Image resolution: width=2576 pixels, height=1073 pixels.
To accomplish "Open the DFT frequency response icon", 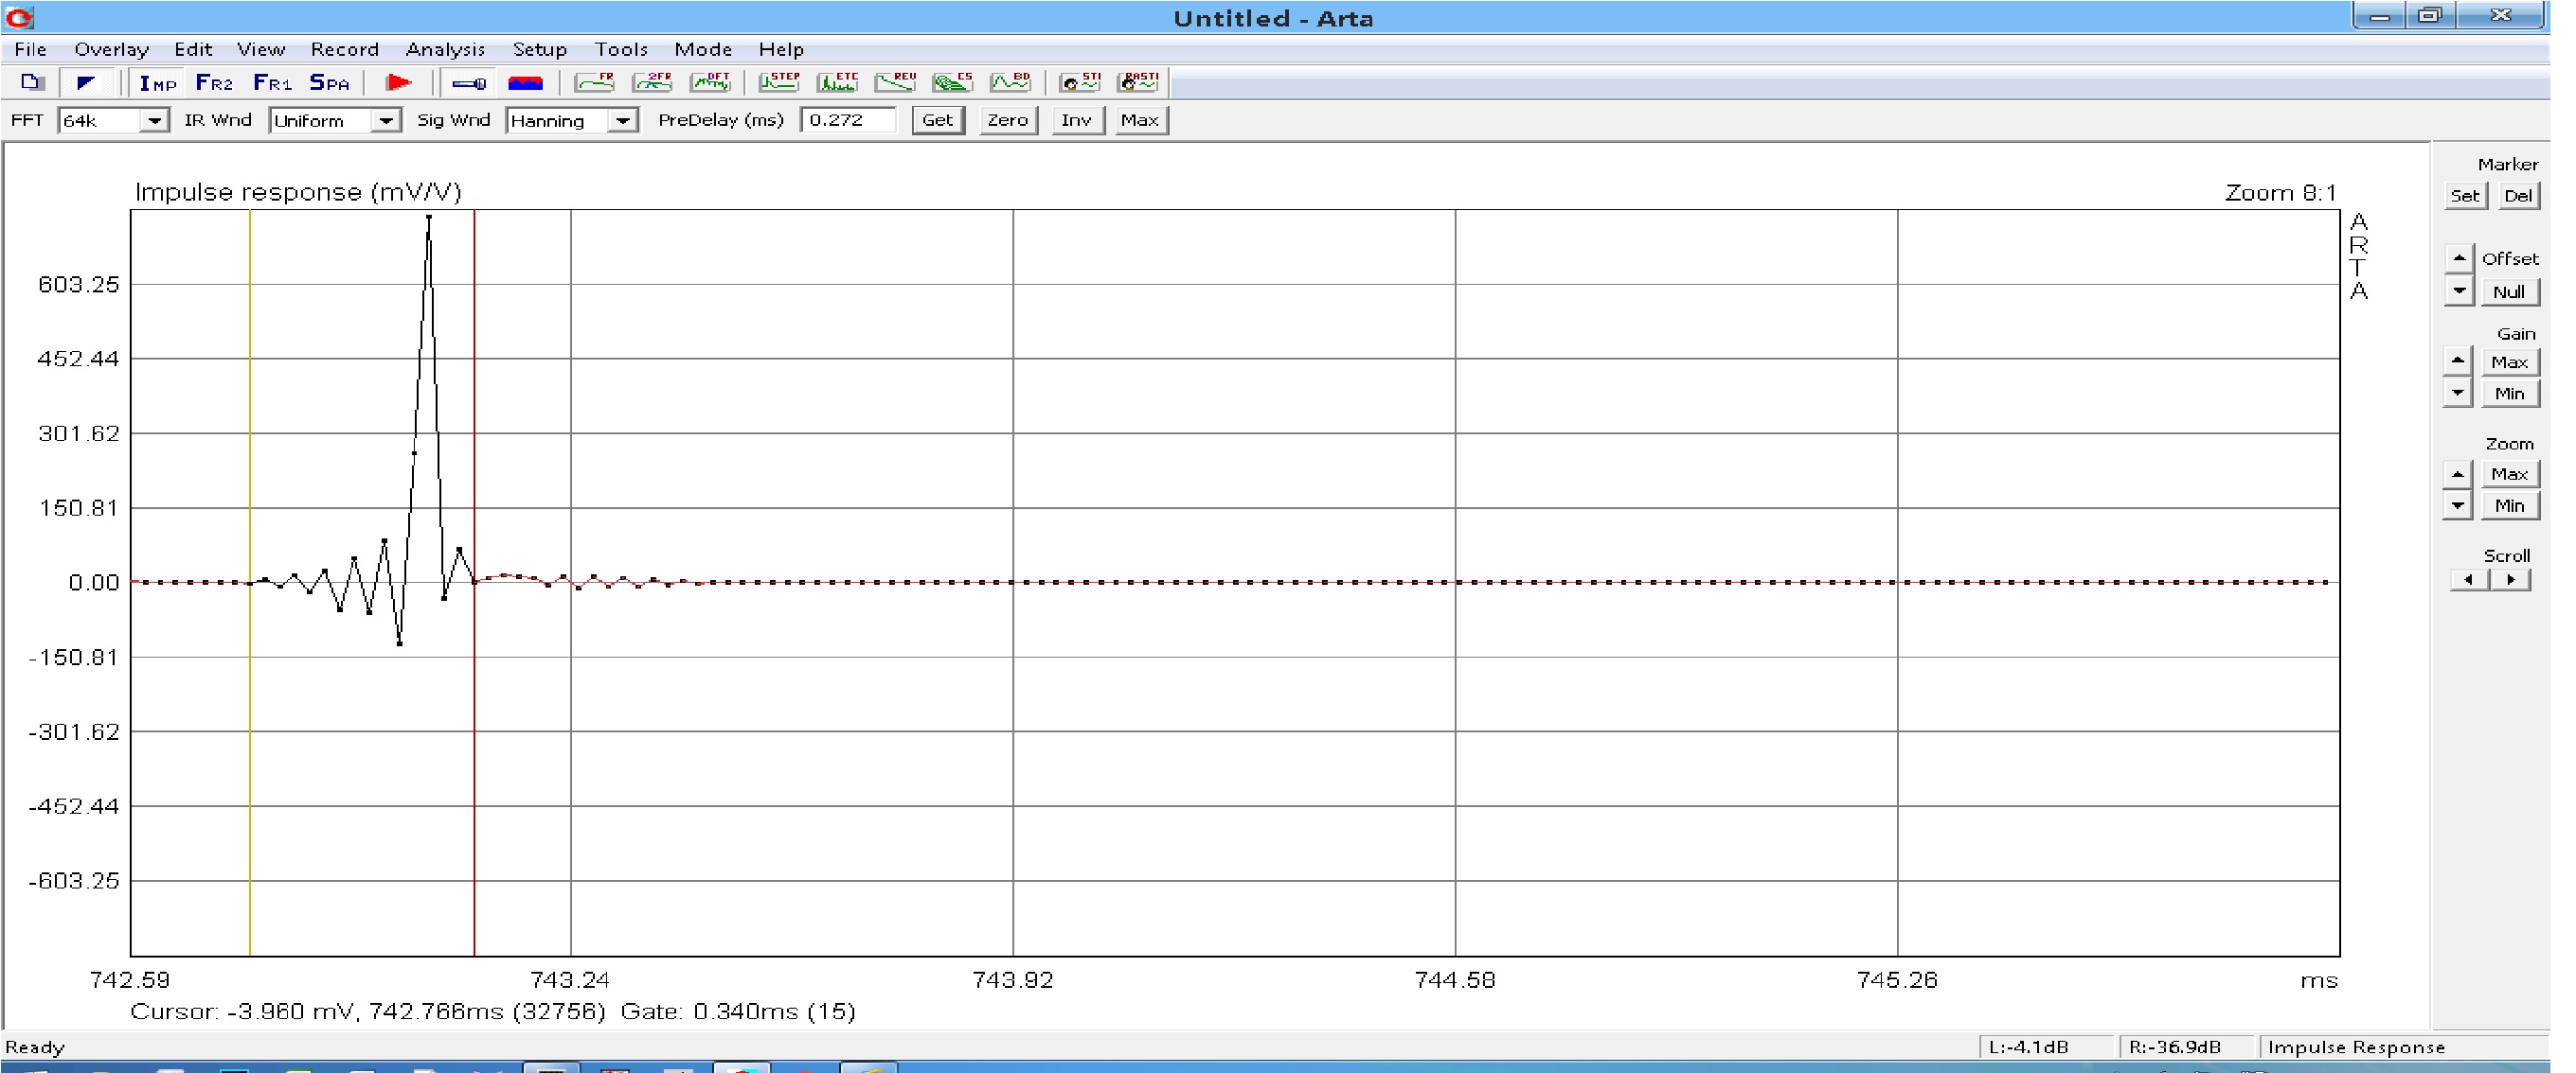I will coord(711,83).
